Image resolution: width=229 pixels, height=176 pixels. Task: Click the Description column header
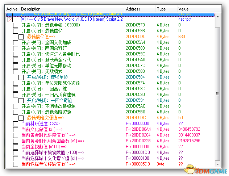[72, 9]
